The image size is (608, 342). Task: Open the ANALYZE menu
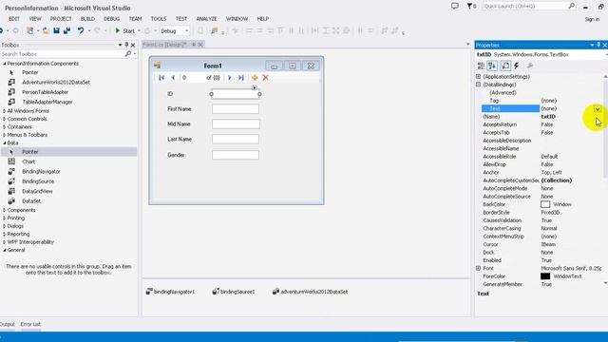pos(206,19)
